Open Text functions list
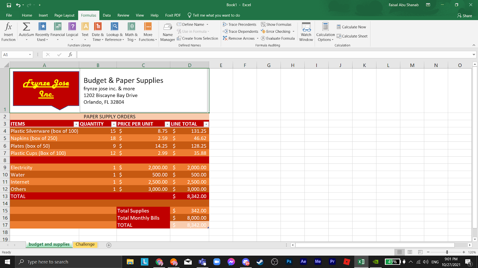This screenshot has width=478, height=268. click(x=85, y=32)
